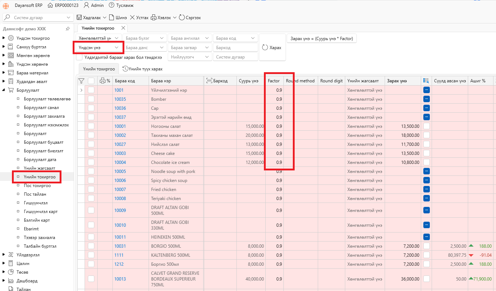
Task: Enable Үлдэгдэлтэй барааг харах checkbox
Action: pyautogui.click(x=79, y=57)
